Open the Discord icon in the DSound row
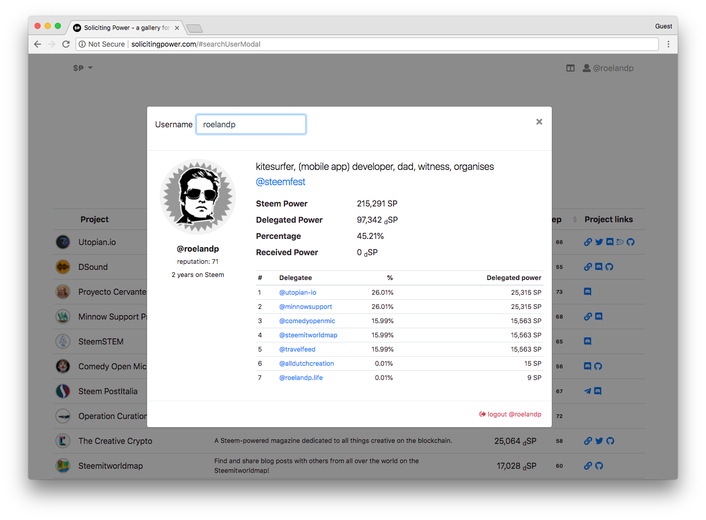This screenshot has width=706, height=520. tap(598, 267)
